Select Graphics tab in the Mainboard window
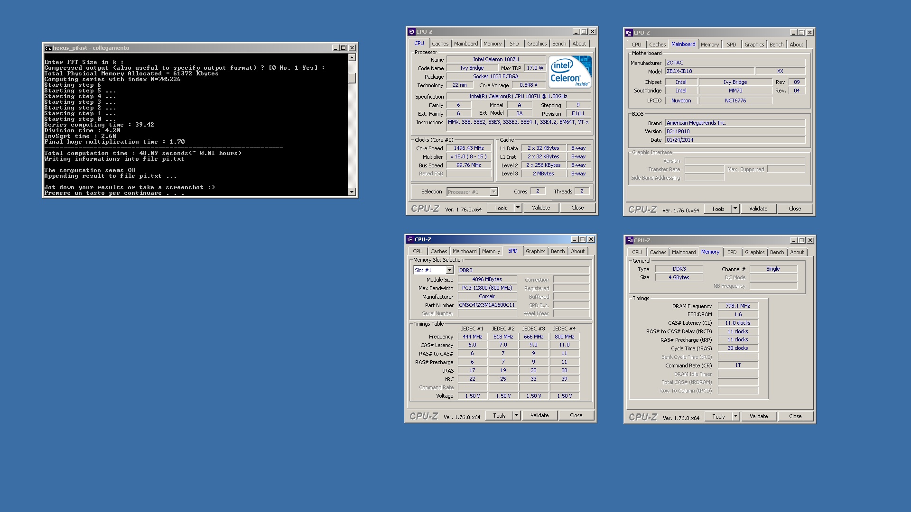The height and width of the screenshot is (512, 911). click(754, 45)
